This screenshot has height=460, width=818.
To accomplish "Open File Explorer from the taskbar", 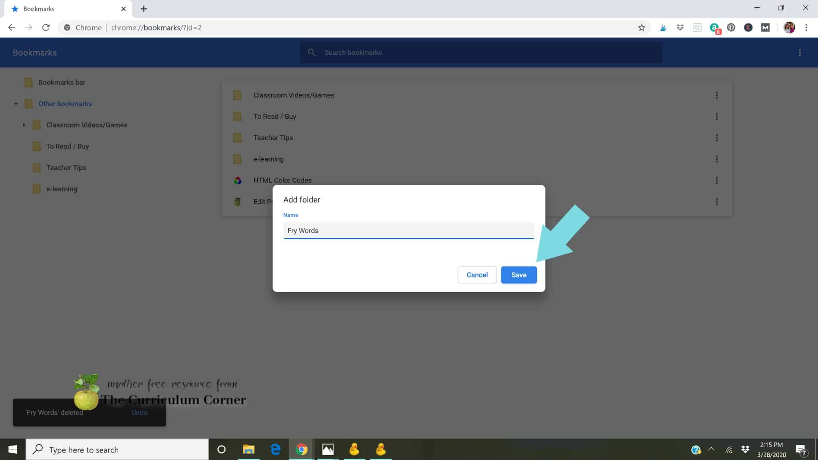I will pyautogui.click(x=248, y=449).
